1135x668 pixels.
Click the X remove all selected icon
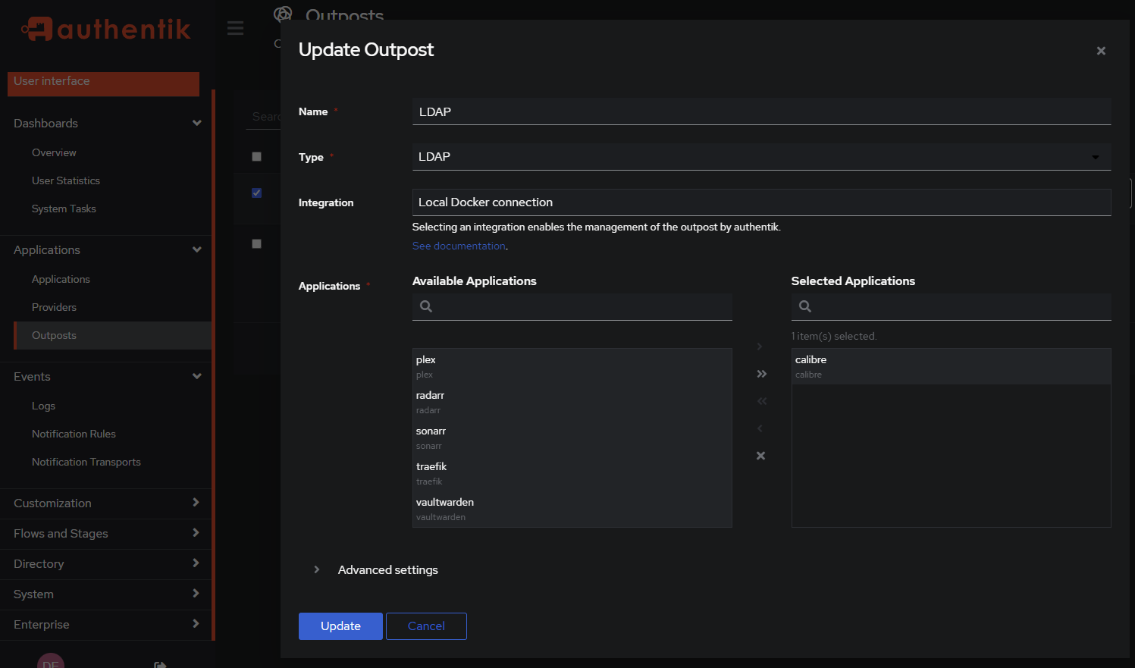760,456
